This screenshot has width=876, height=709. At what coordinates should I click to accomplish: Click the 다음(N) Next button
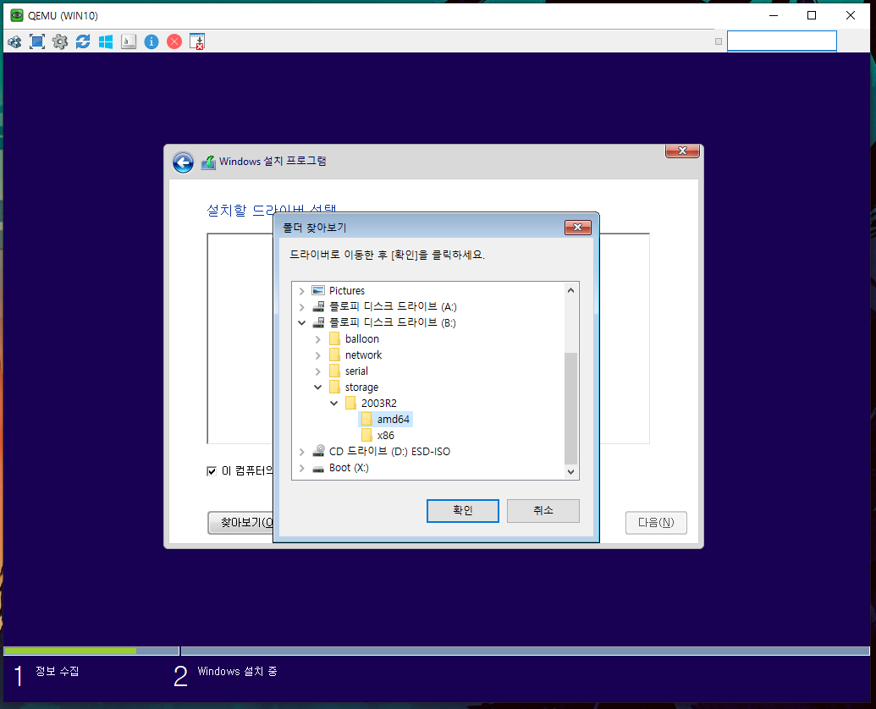(x=656, y=523)
